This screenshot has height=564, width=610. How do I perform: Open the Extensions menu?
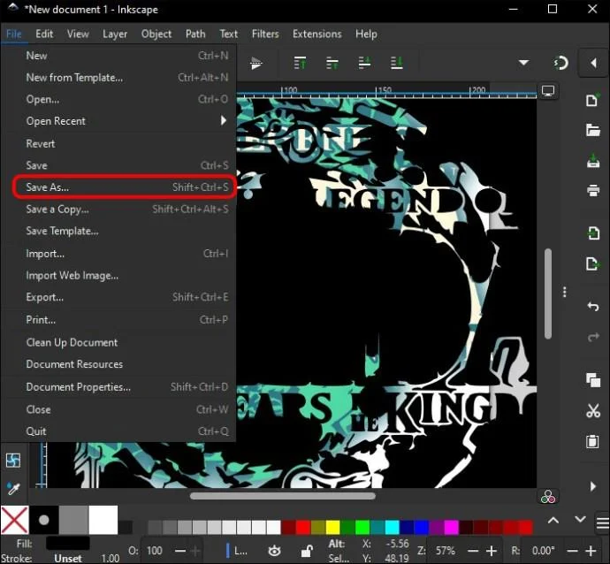[317, 34]
